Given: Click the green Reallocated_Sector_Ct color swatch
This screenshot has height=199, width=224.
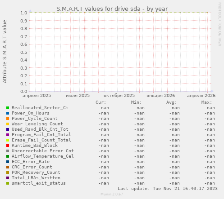Looking at the screenshot, I should (x=8, y=108).
